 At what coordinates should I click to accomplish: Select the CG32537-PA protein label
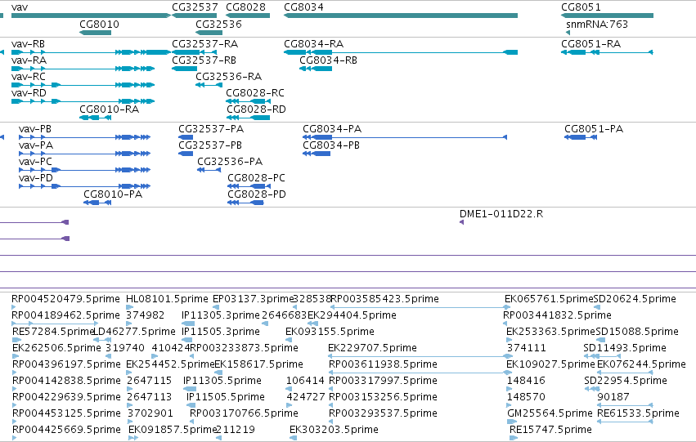pos(211,129)
